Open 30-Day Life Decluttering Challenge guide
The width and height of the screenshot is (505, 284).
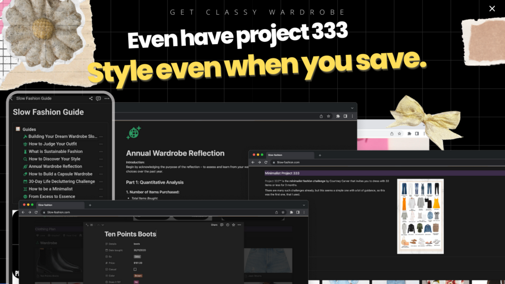[61, 181]
